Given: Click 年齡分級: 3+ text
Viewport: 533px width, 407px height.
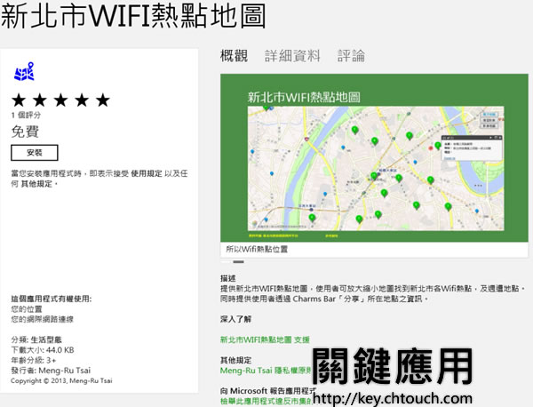Looking at the screenshot, I should click(x=34, y=360).
